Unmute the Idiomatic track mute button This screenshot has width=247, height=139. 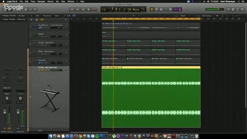click(39, 63)
